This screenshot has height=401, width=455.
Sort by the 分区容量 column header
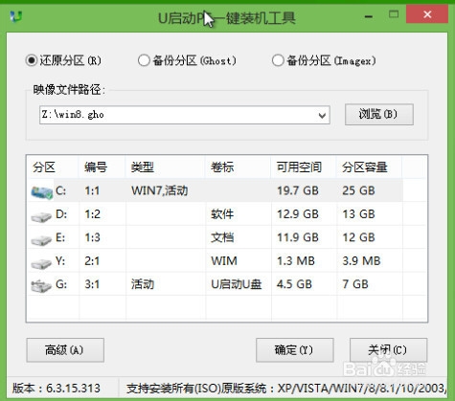click(365, 167)
